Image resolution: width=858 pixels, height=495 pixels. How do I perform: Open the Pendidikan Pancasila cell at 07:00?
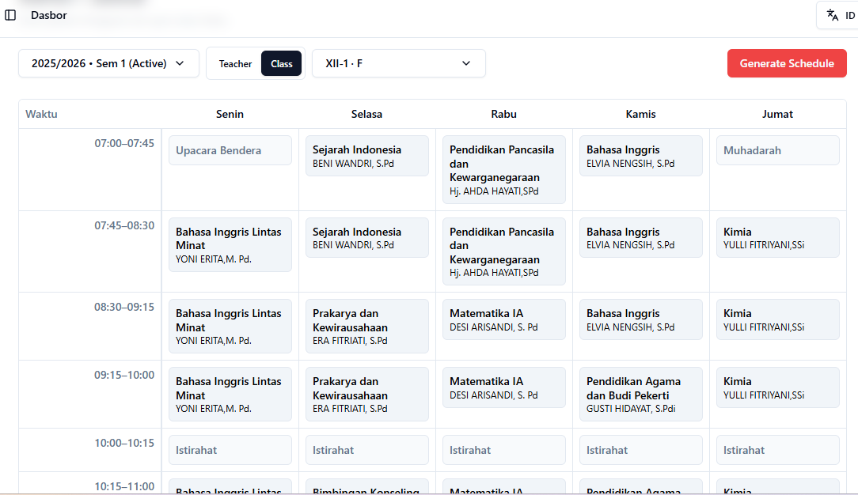pos(503,169)
